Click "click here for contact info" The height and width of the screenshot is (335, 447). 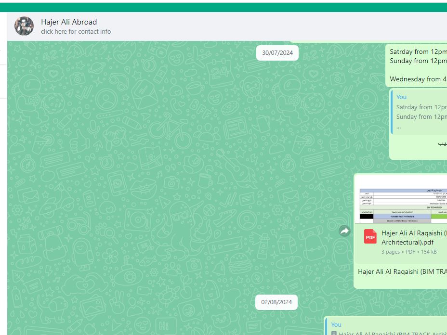(76, 32)
